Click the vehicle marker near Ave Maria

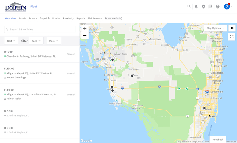[x=132, y=76]
